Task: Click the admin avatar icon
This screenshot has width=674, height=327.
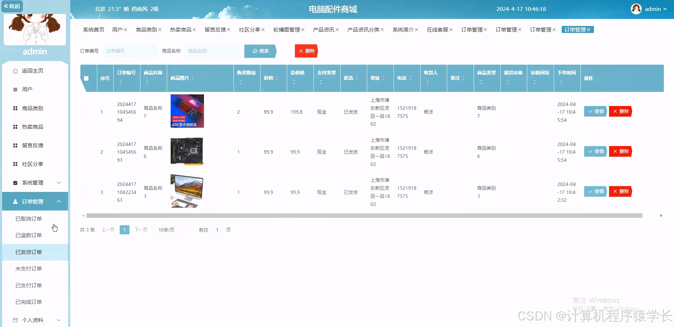Action: click(636, 9)
